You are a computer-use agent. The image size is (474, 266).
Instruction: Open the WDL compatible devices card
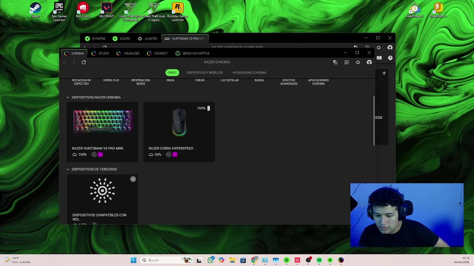102,199
